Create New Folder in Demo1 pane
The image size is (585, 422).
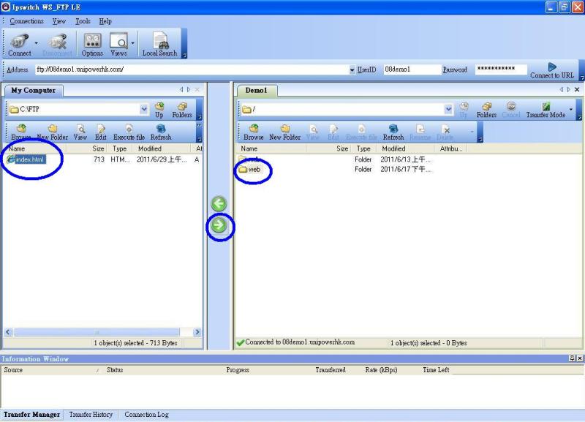[284, 133]
